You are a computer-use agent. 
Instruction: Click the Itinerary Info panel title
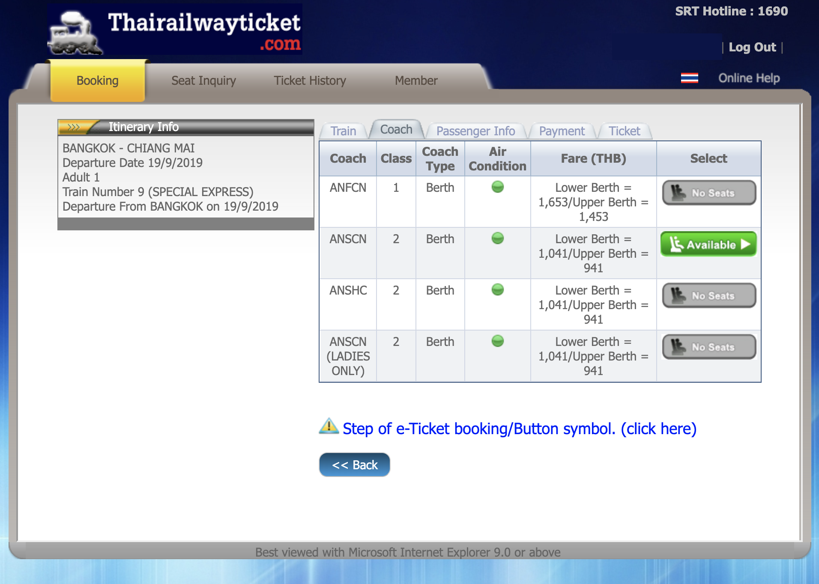click(143, 127)
